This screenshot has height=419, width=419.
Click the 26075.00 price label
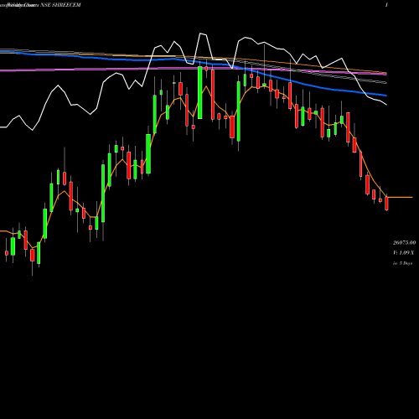coord(404,242)
